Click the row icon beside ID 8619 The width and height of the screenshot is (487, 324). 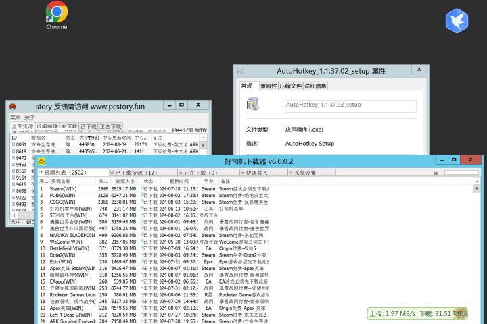point(14,151)
